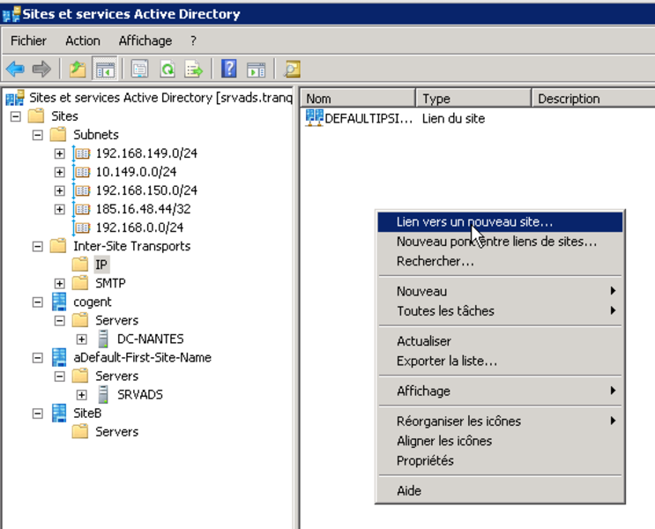The height and width of the screenshot is (529, 655).
Task: Click the Properties sheet toolbar icon
Action: click(139, 69)
